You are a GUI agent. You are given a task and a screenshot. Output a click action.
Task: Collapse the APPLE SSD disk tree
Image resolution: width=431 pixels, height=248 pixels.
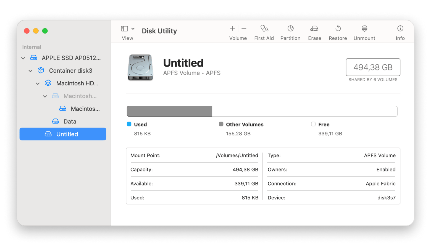point(23,58)
